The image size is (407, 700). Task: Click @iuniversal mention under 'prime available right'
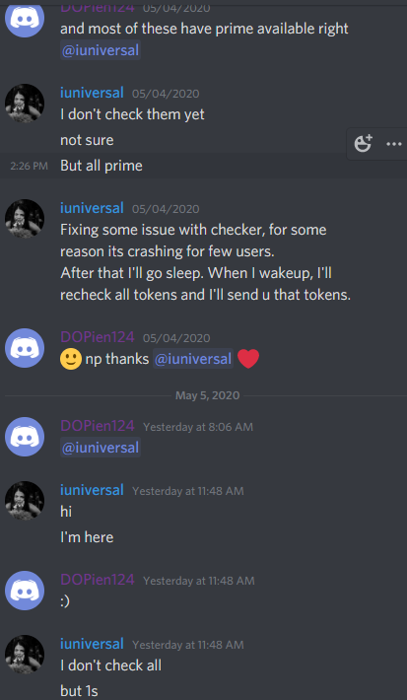pyautogui.click(x=101, y=50)
